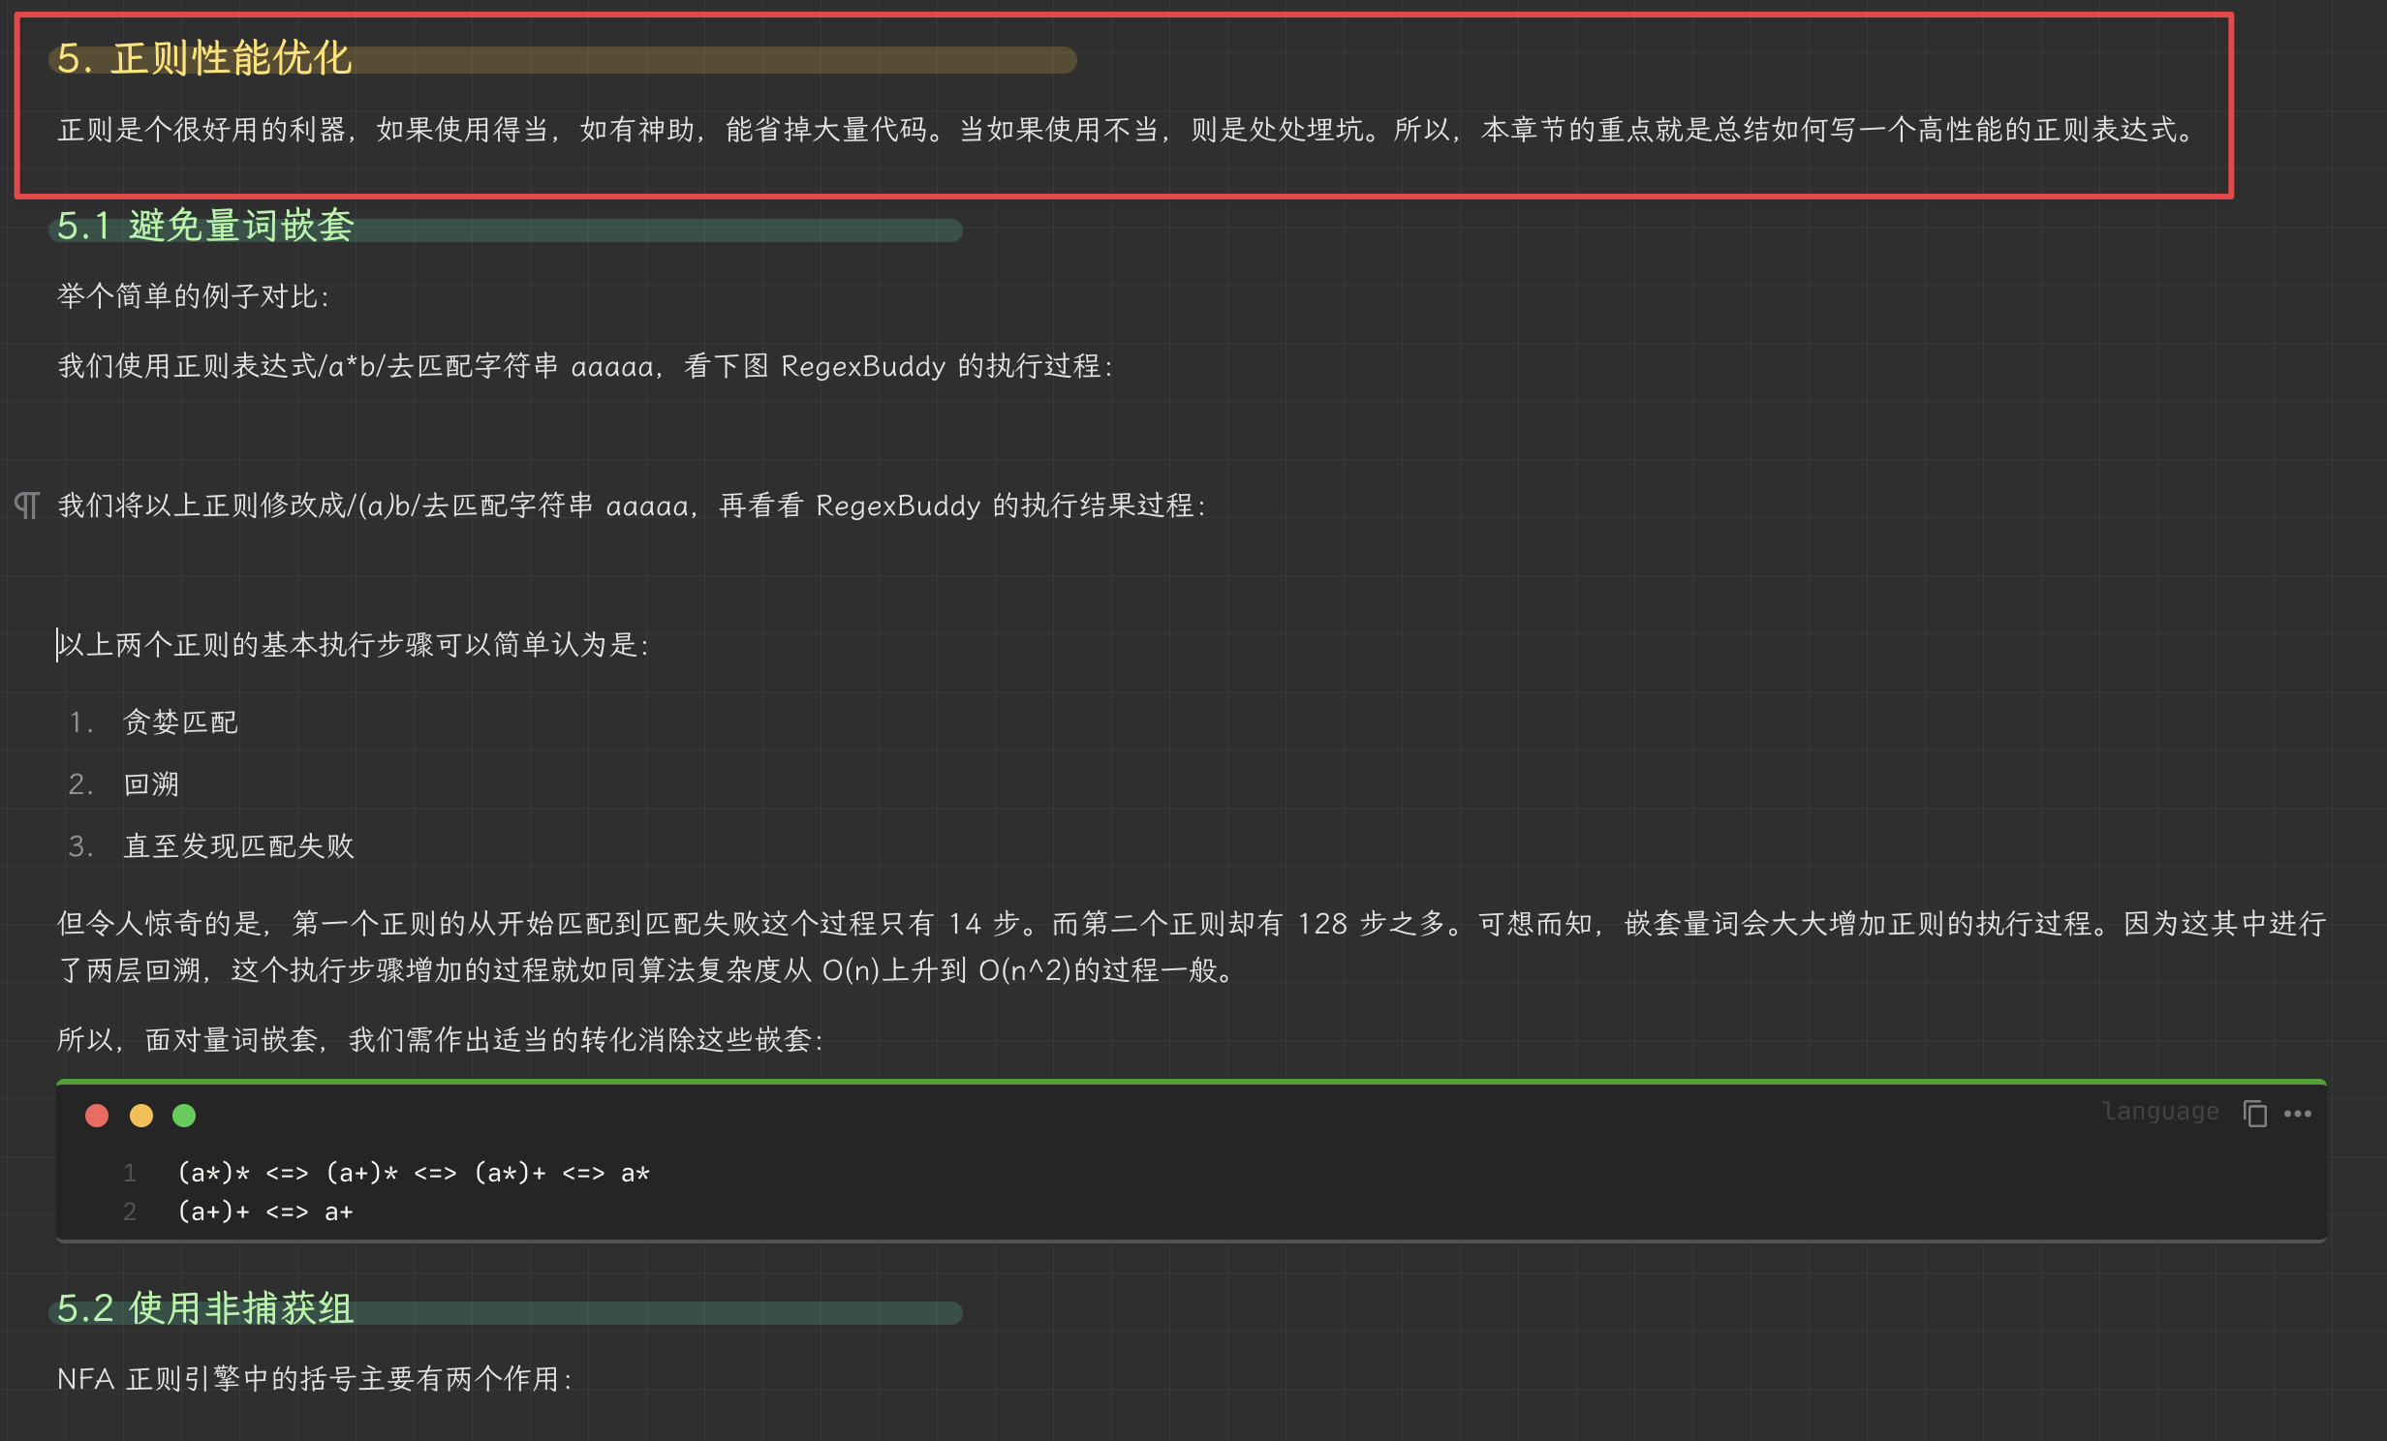The width and height of the screenshot is (2387, 1441).
Task: Click paragraph starting '我们将以上正则修改成'
Action: pos(633,506)
